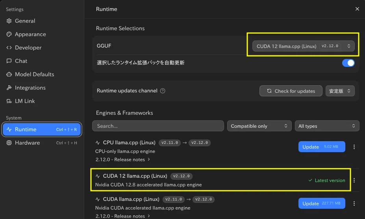
Task: Click Latest version status of CUDA 12
Action: coord(327,180)
